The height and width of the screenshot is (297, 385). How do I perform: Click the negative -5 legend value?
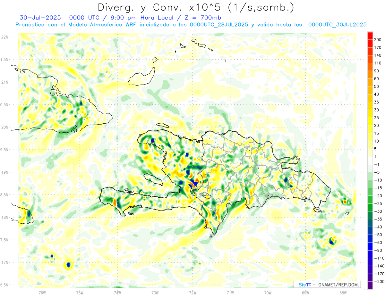point(377,172)
